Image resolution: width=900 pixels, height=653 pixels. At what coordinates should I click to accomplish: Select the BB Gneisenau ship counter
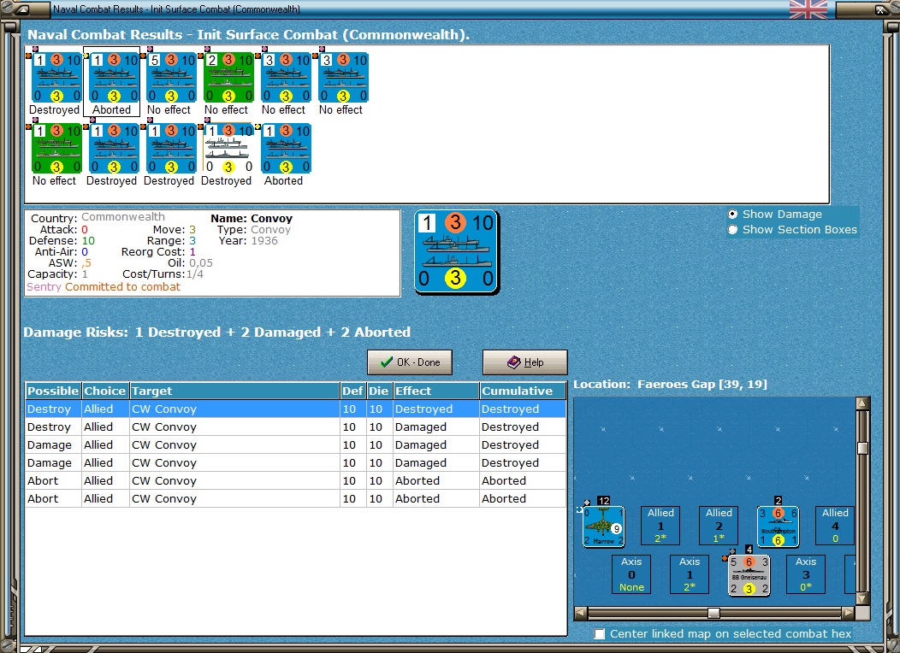tap(749, 575)
